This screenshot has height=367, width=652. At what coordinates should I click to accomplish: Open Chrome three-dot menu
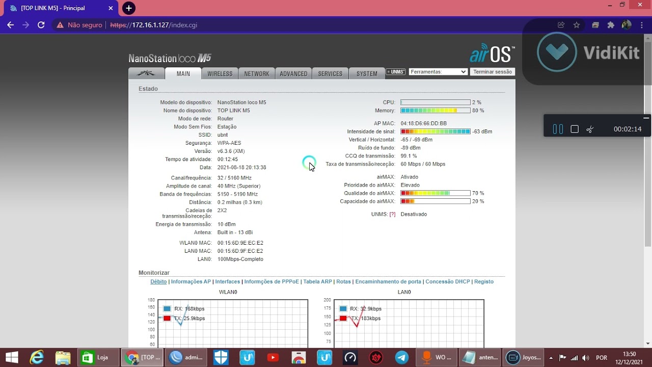pyautogui.click(x=642, y=25)
